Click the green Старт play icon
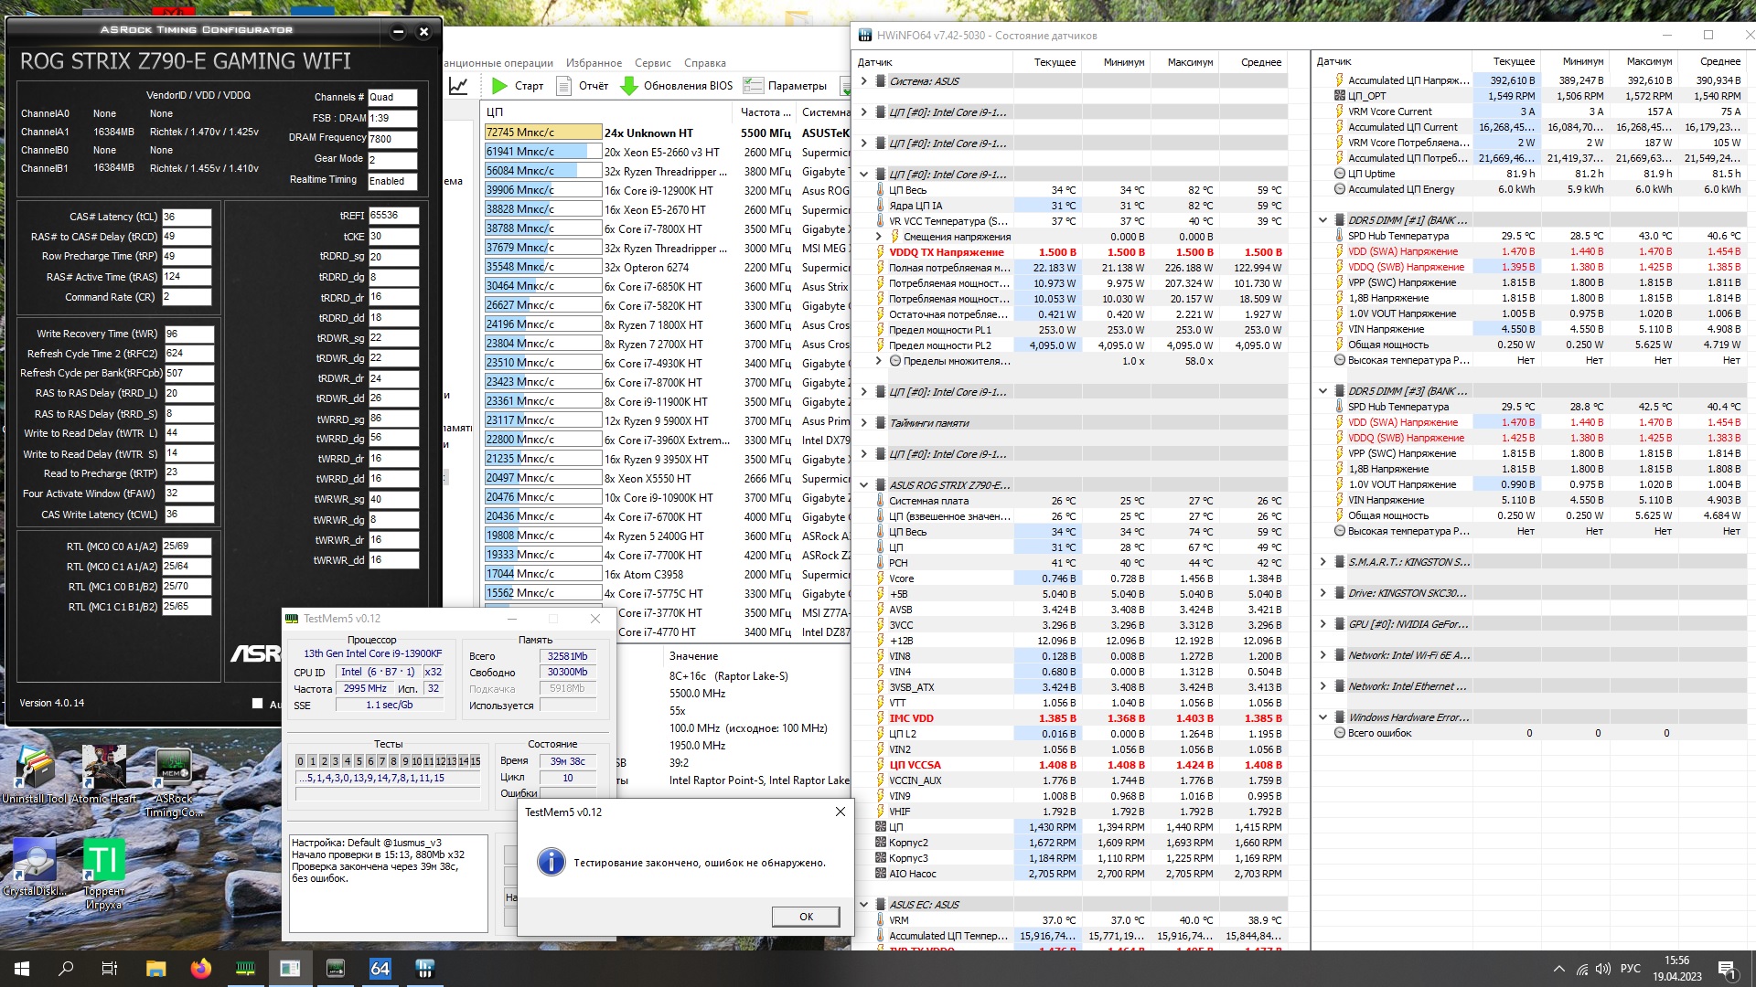Viewport: 1756px width, 987px height. pyautogui.click(x=499, y=85)
